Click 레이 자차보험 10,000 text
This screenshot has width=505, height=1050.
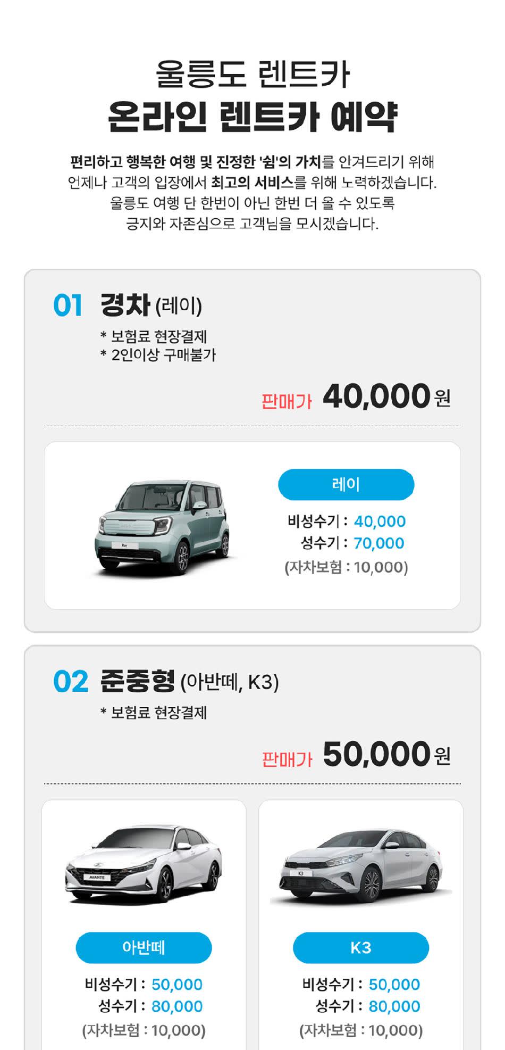pyautogui.click(x=346, y=567)
